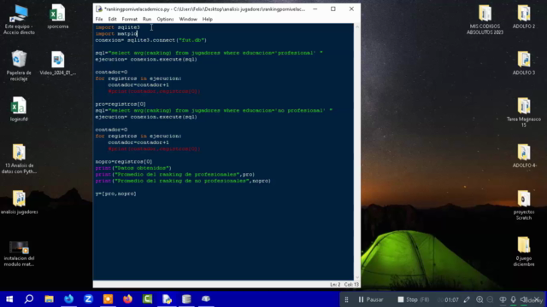
Task: Select 'MIS CODIGOS ABSOLUTOS 2023' folder
Action: coord(485,20)
